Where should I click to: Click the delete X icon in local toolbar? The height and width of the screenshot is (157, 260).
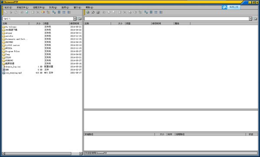pos(38,12)
